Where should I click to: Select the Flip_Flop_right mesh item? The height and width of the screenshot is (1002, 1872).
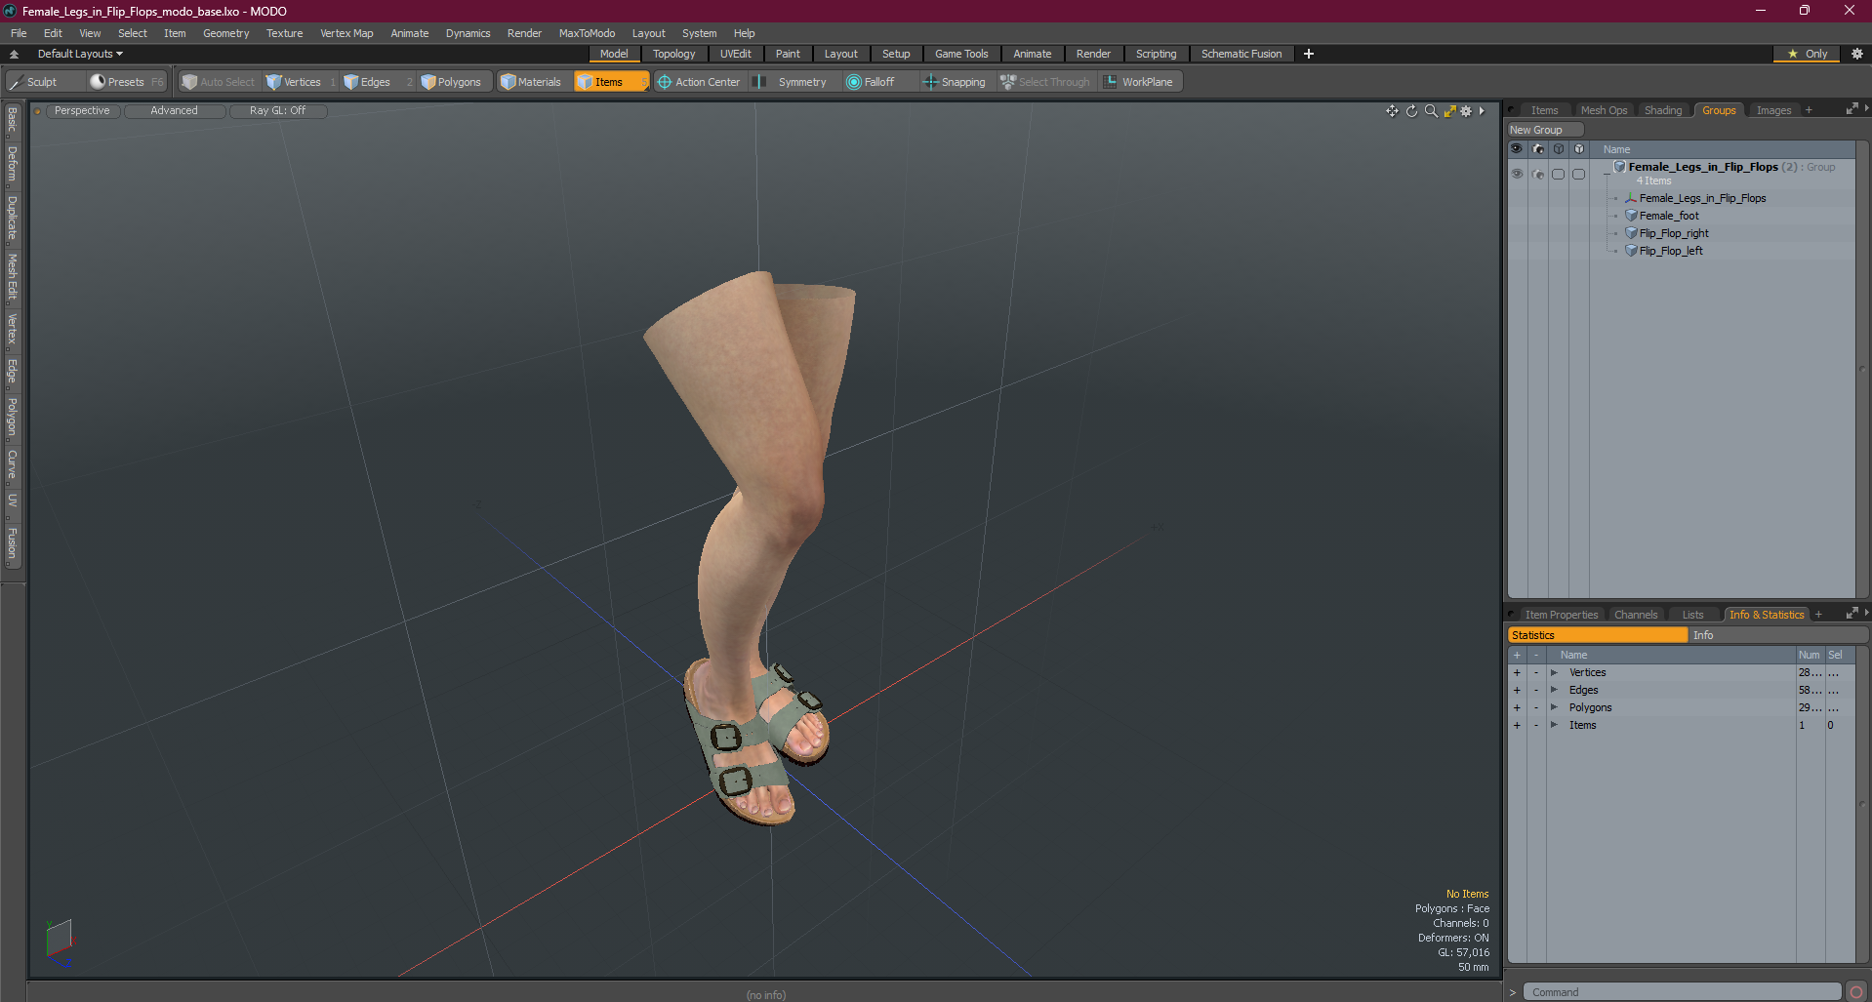[1674, 233]
